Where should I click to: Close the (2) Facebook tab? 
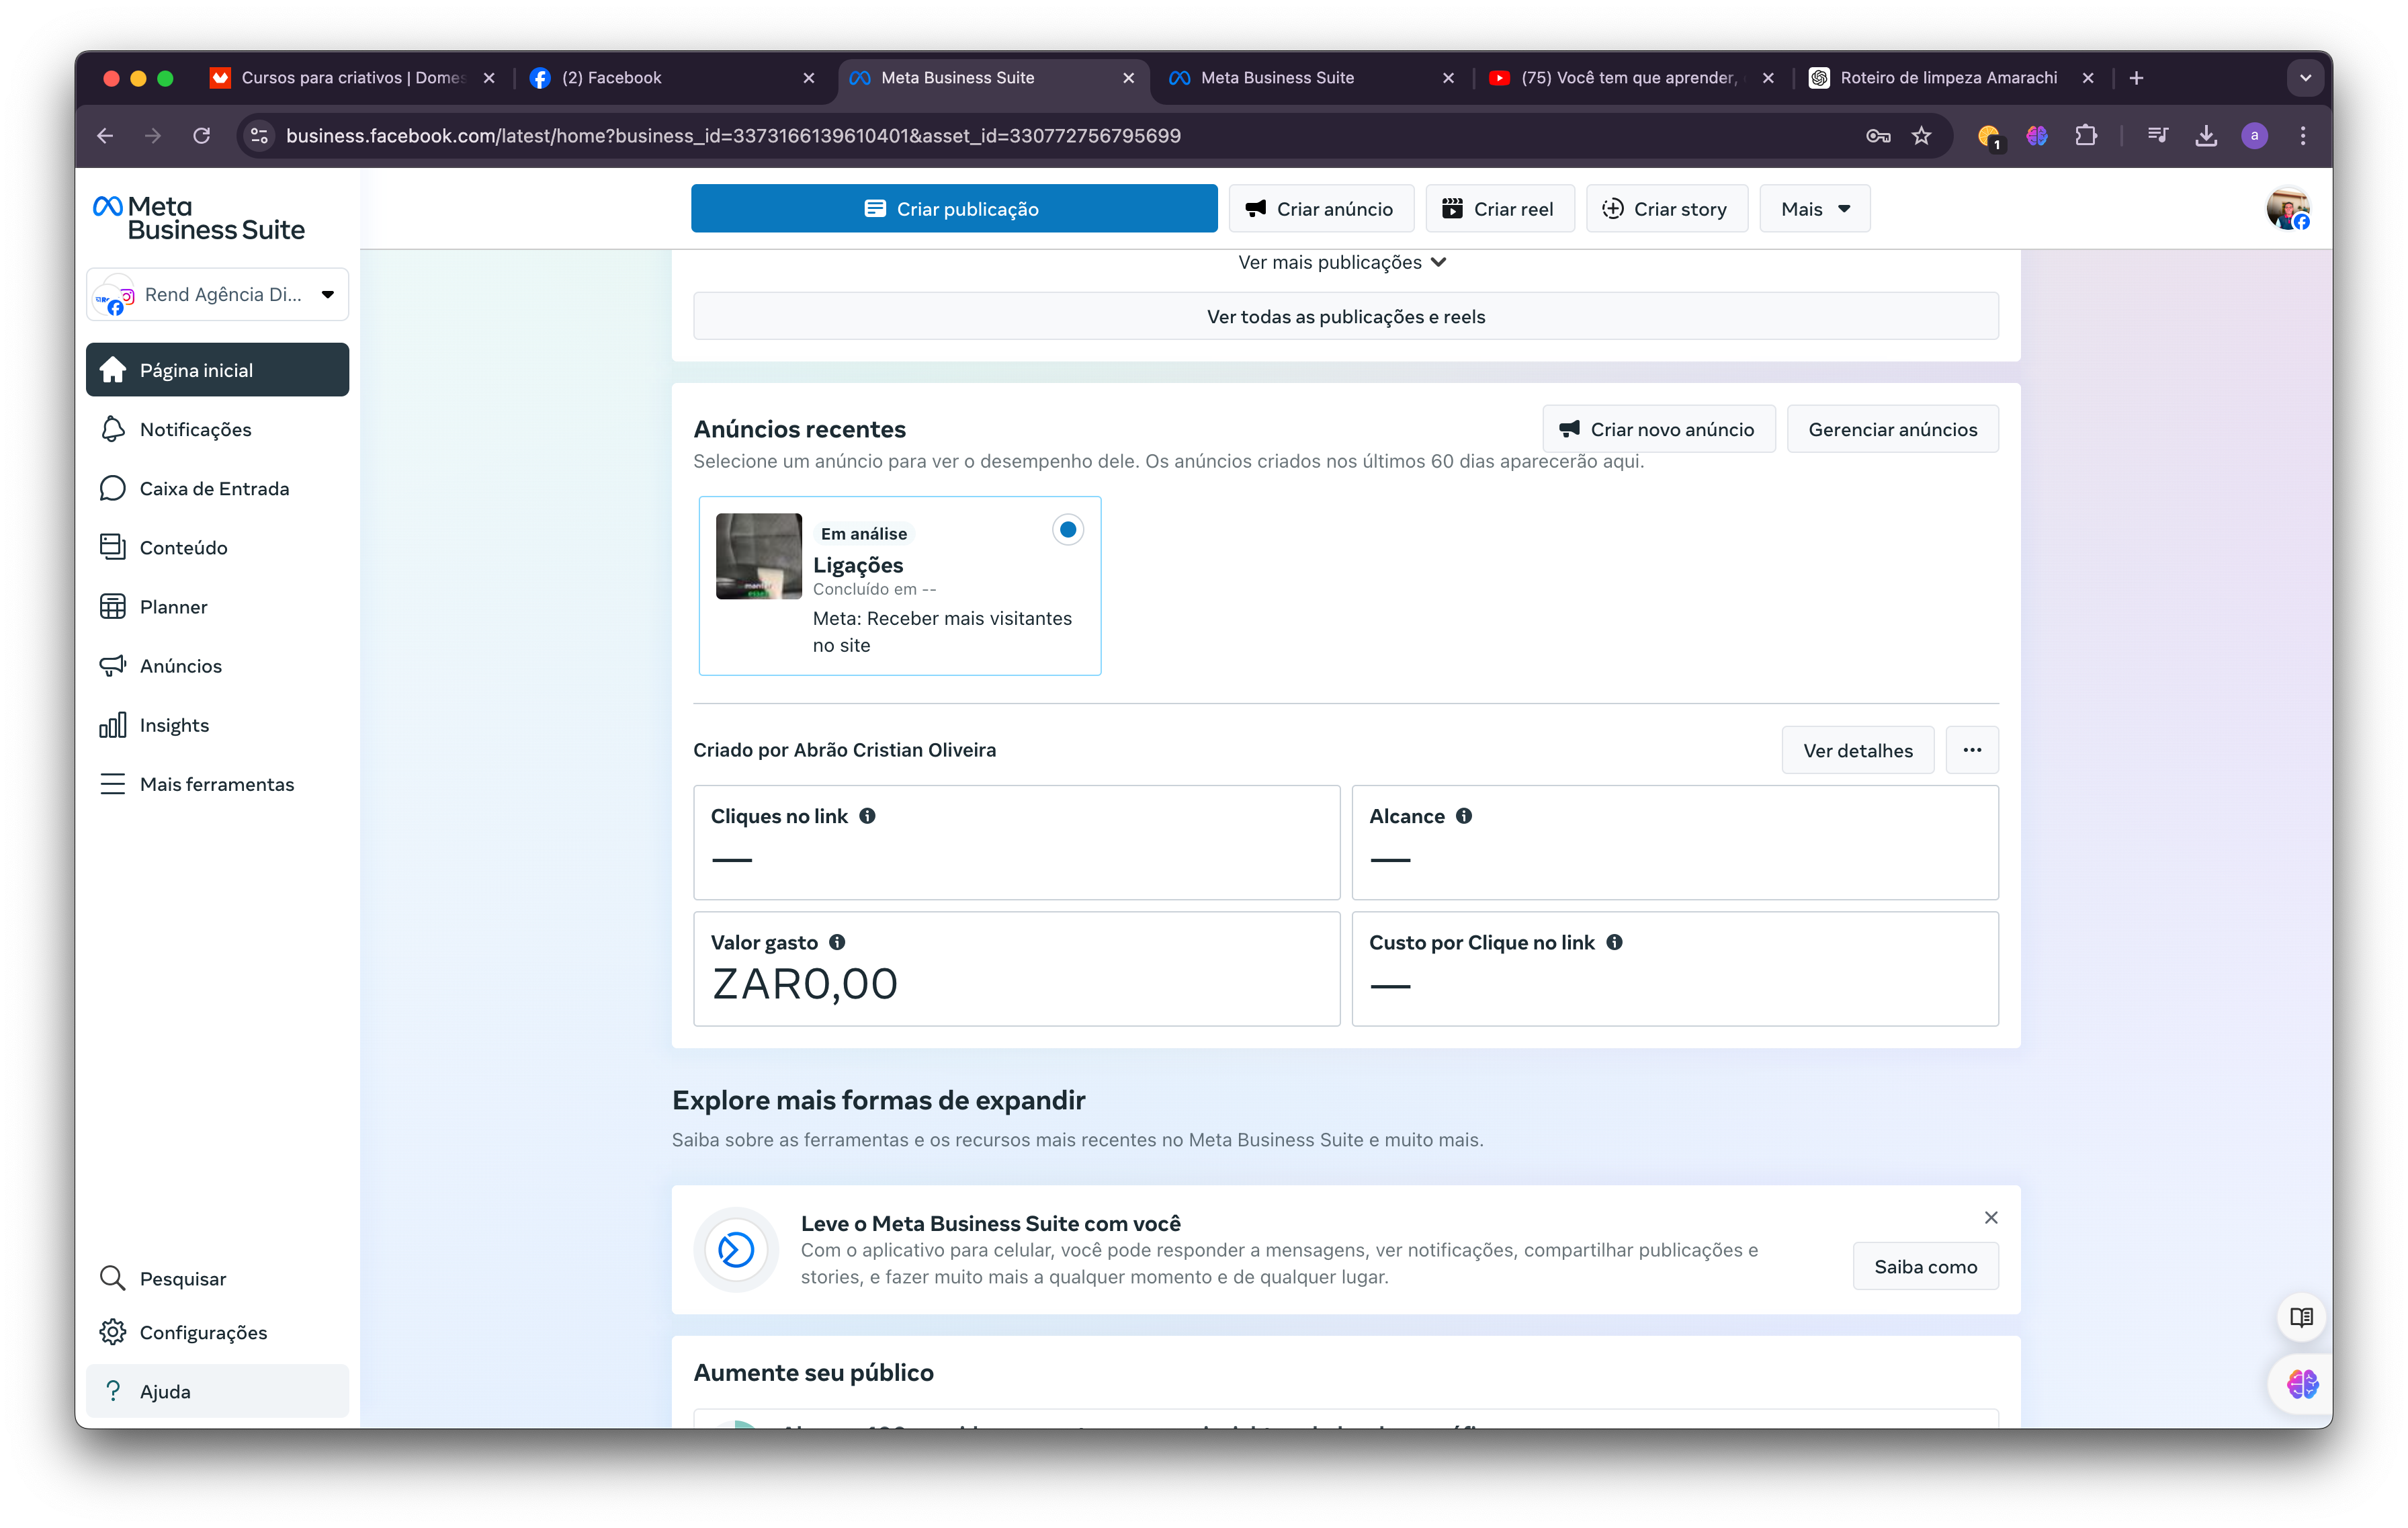(809, 77)
